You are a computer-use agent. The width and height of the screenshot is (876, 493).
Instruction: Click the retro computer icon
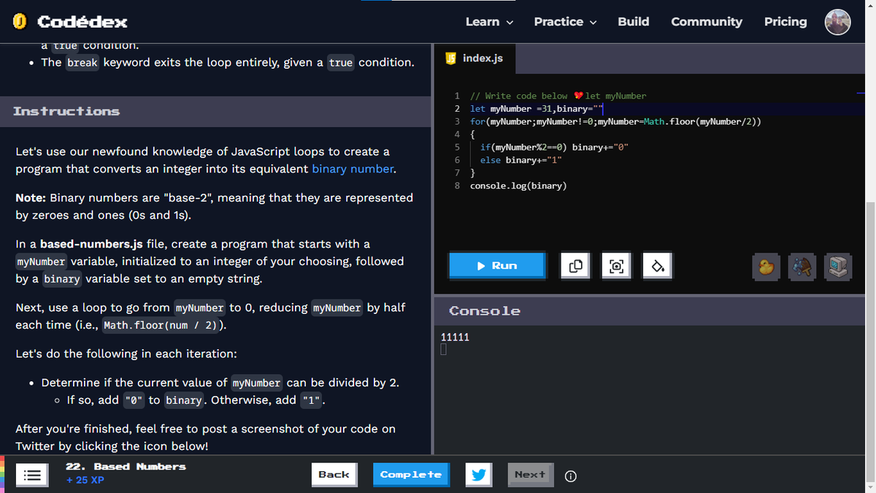coord(837,267)
